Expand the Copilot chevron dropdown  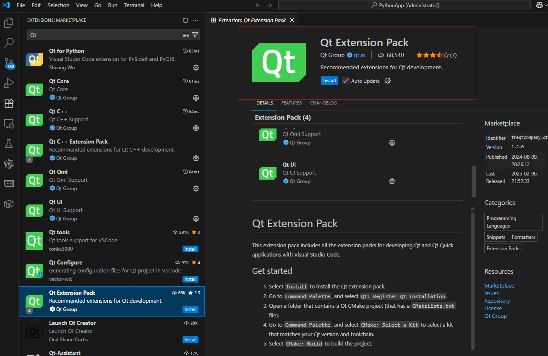coord(545,5)
